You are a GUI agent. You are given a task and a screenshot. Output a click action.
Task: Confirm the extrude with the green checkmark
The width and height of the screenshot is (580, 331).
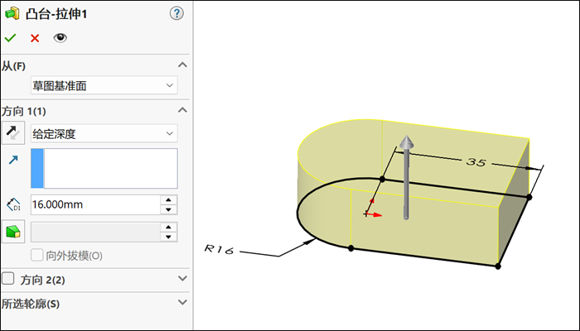point(10,38)
